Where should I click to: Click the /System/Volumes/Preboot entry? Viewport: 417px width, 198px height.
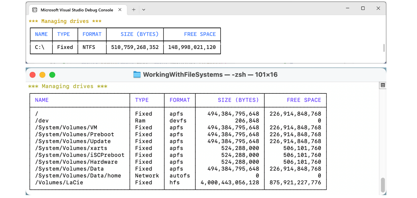click(74, 135)
